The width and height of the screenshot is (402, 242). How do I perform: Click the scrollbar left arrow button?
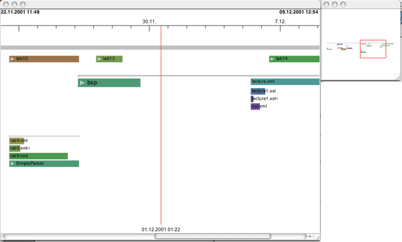click(310, 236)
